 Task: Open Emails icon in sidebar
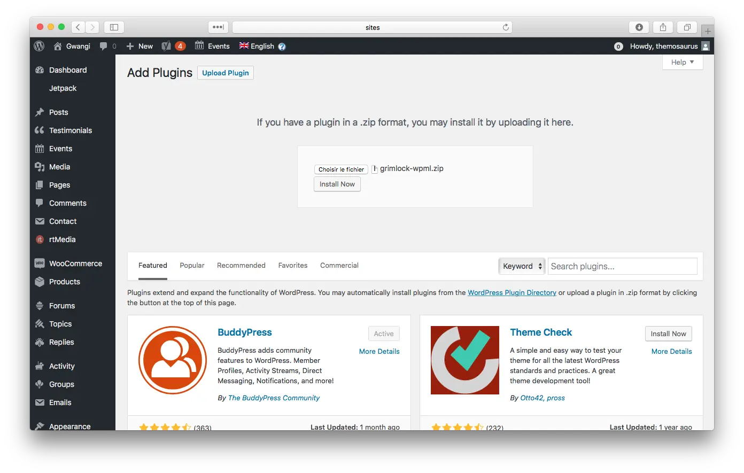[x=40, y=402]
